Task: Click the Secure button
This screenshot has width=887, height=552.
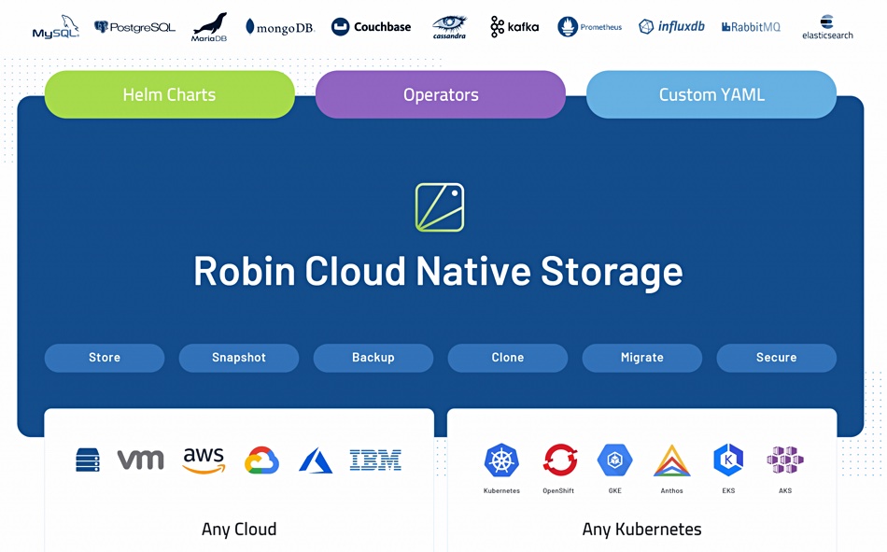Action: tap(777, 358)
